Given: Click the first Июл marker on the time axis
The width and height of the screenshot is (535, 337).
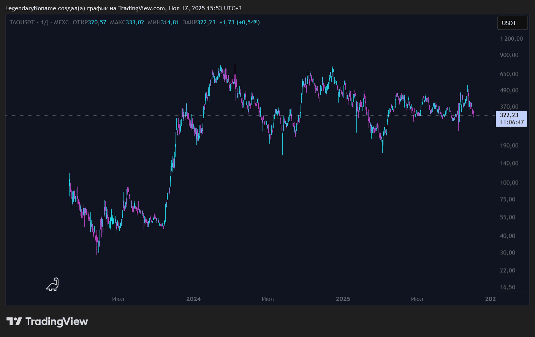Looking at the screenshot, I should tap(118, 299).
